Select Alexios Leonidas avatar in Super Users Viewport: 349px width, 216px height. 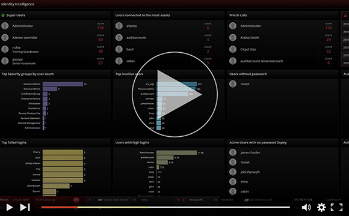[x=5, y=38]
